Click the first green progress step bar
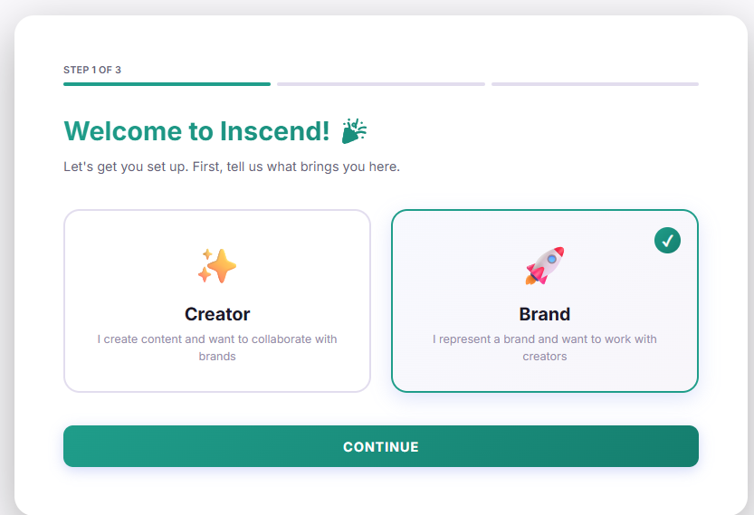Screen dimensions: 754x515 click(x=167, y=84)
